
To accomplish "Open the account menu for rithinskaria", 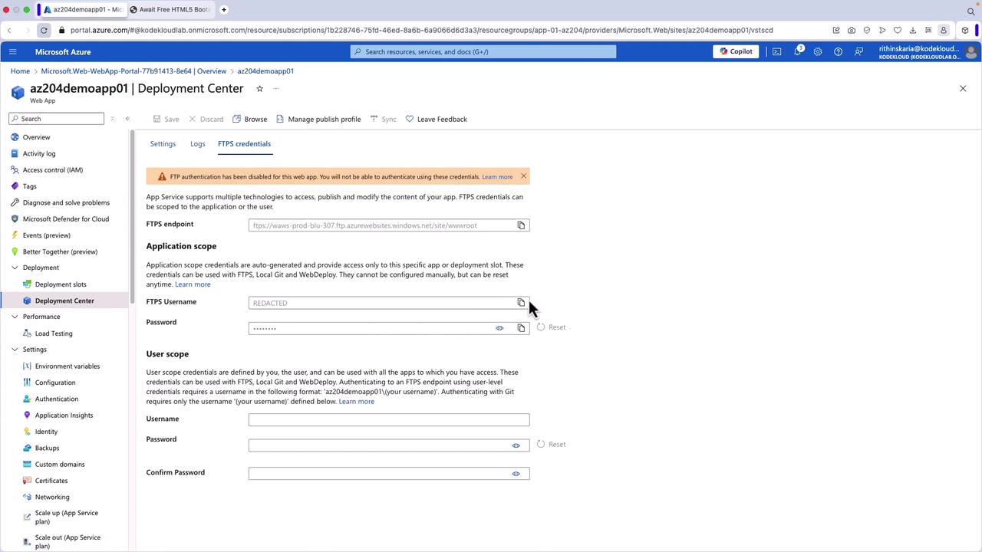I will click(x=929, y=52).
